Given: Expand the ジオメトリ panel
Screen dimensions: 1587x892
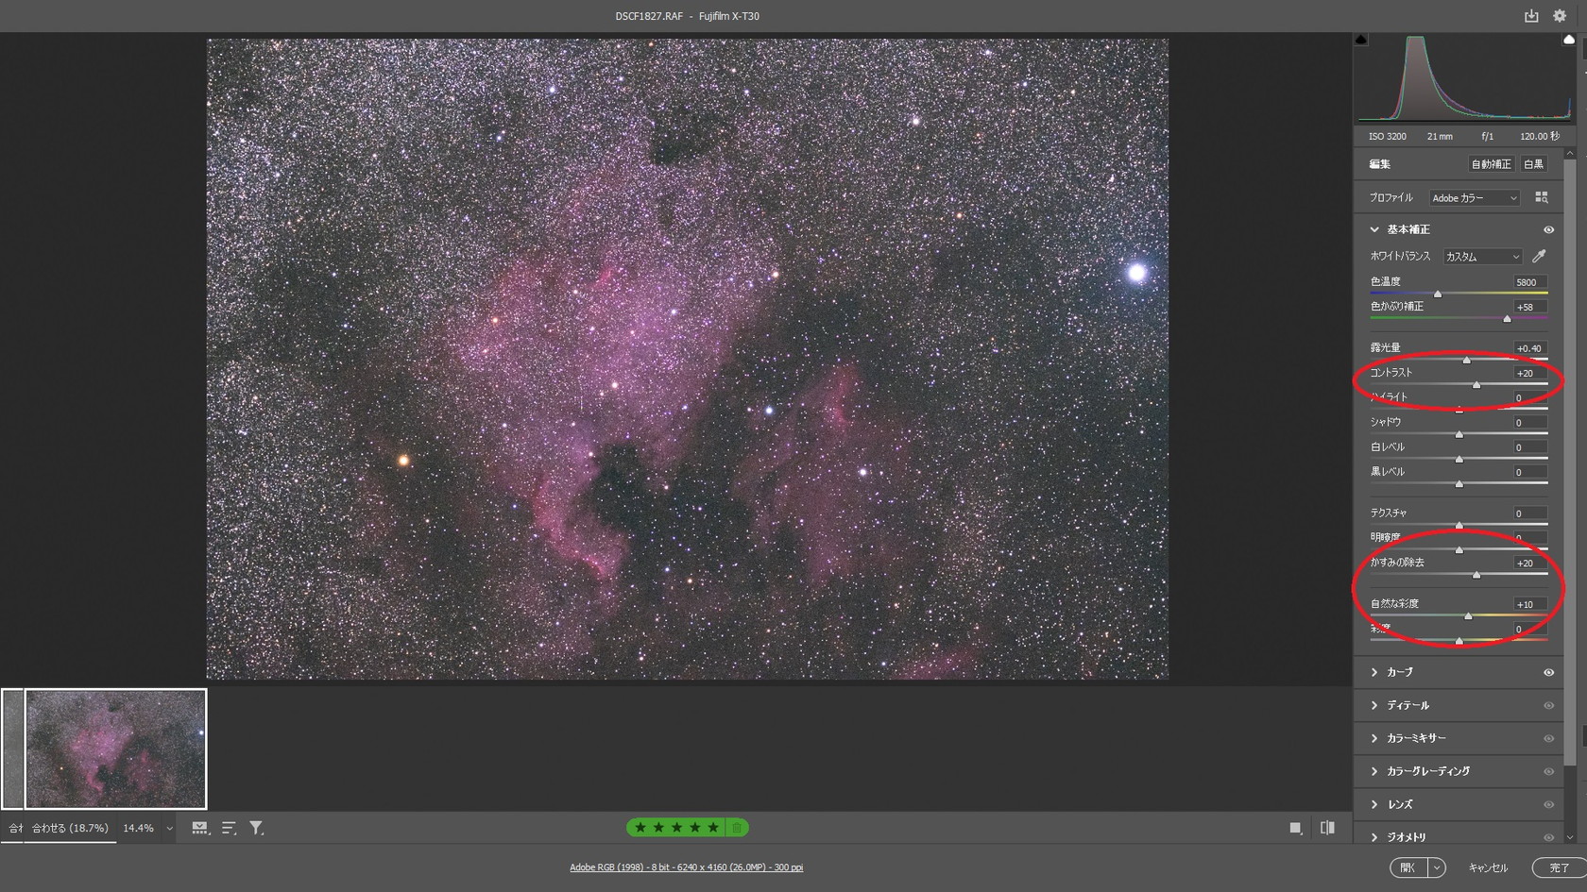Looking at the screenshot, I should pyautogui.click(x=1374, y=837).
